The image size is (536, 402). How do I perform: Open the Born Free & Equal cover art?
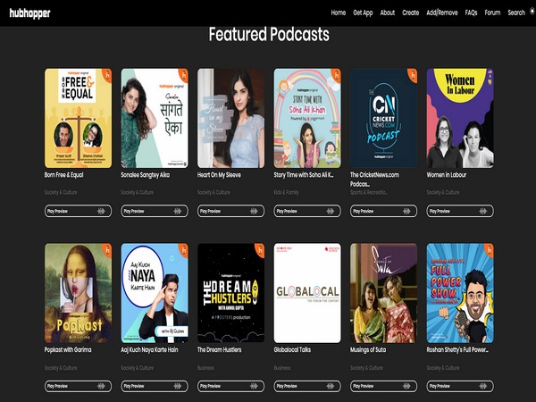click(78, 118)
